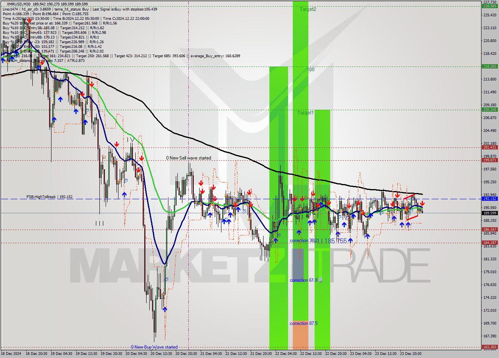Click the XMRUSD,M30 symbol title
This screenshot has height=358, width=499.
pos(19,4)
